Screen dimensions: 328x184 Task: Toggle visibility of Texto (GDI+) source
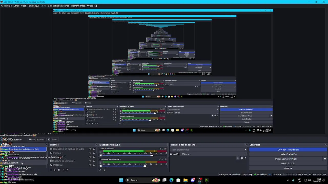(90, 157)
